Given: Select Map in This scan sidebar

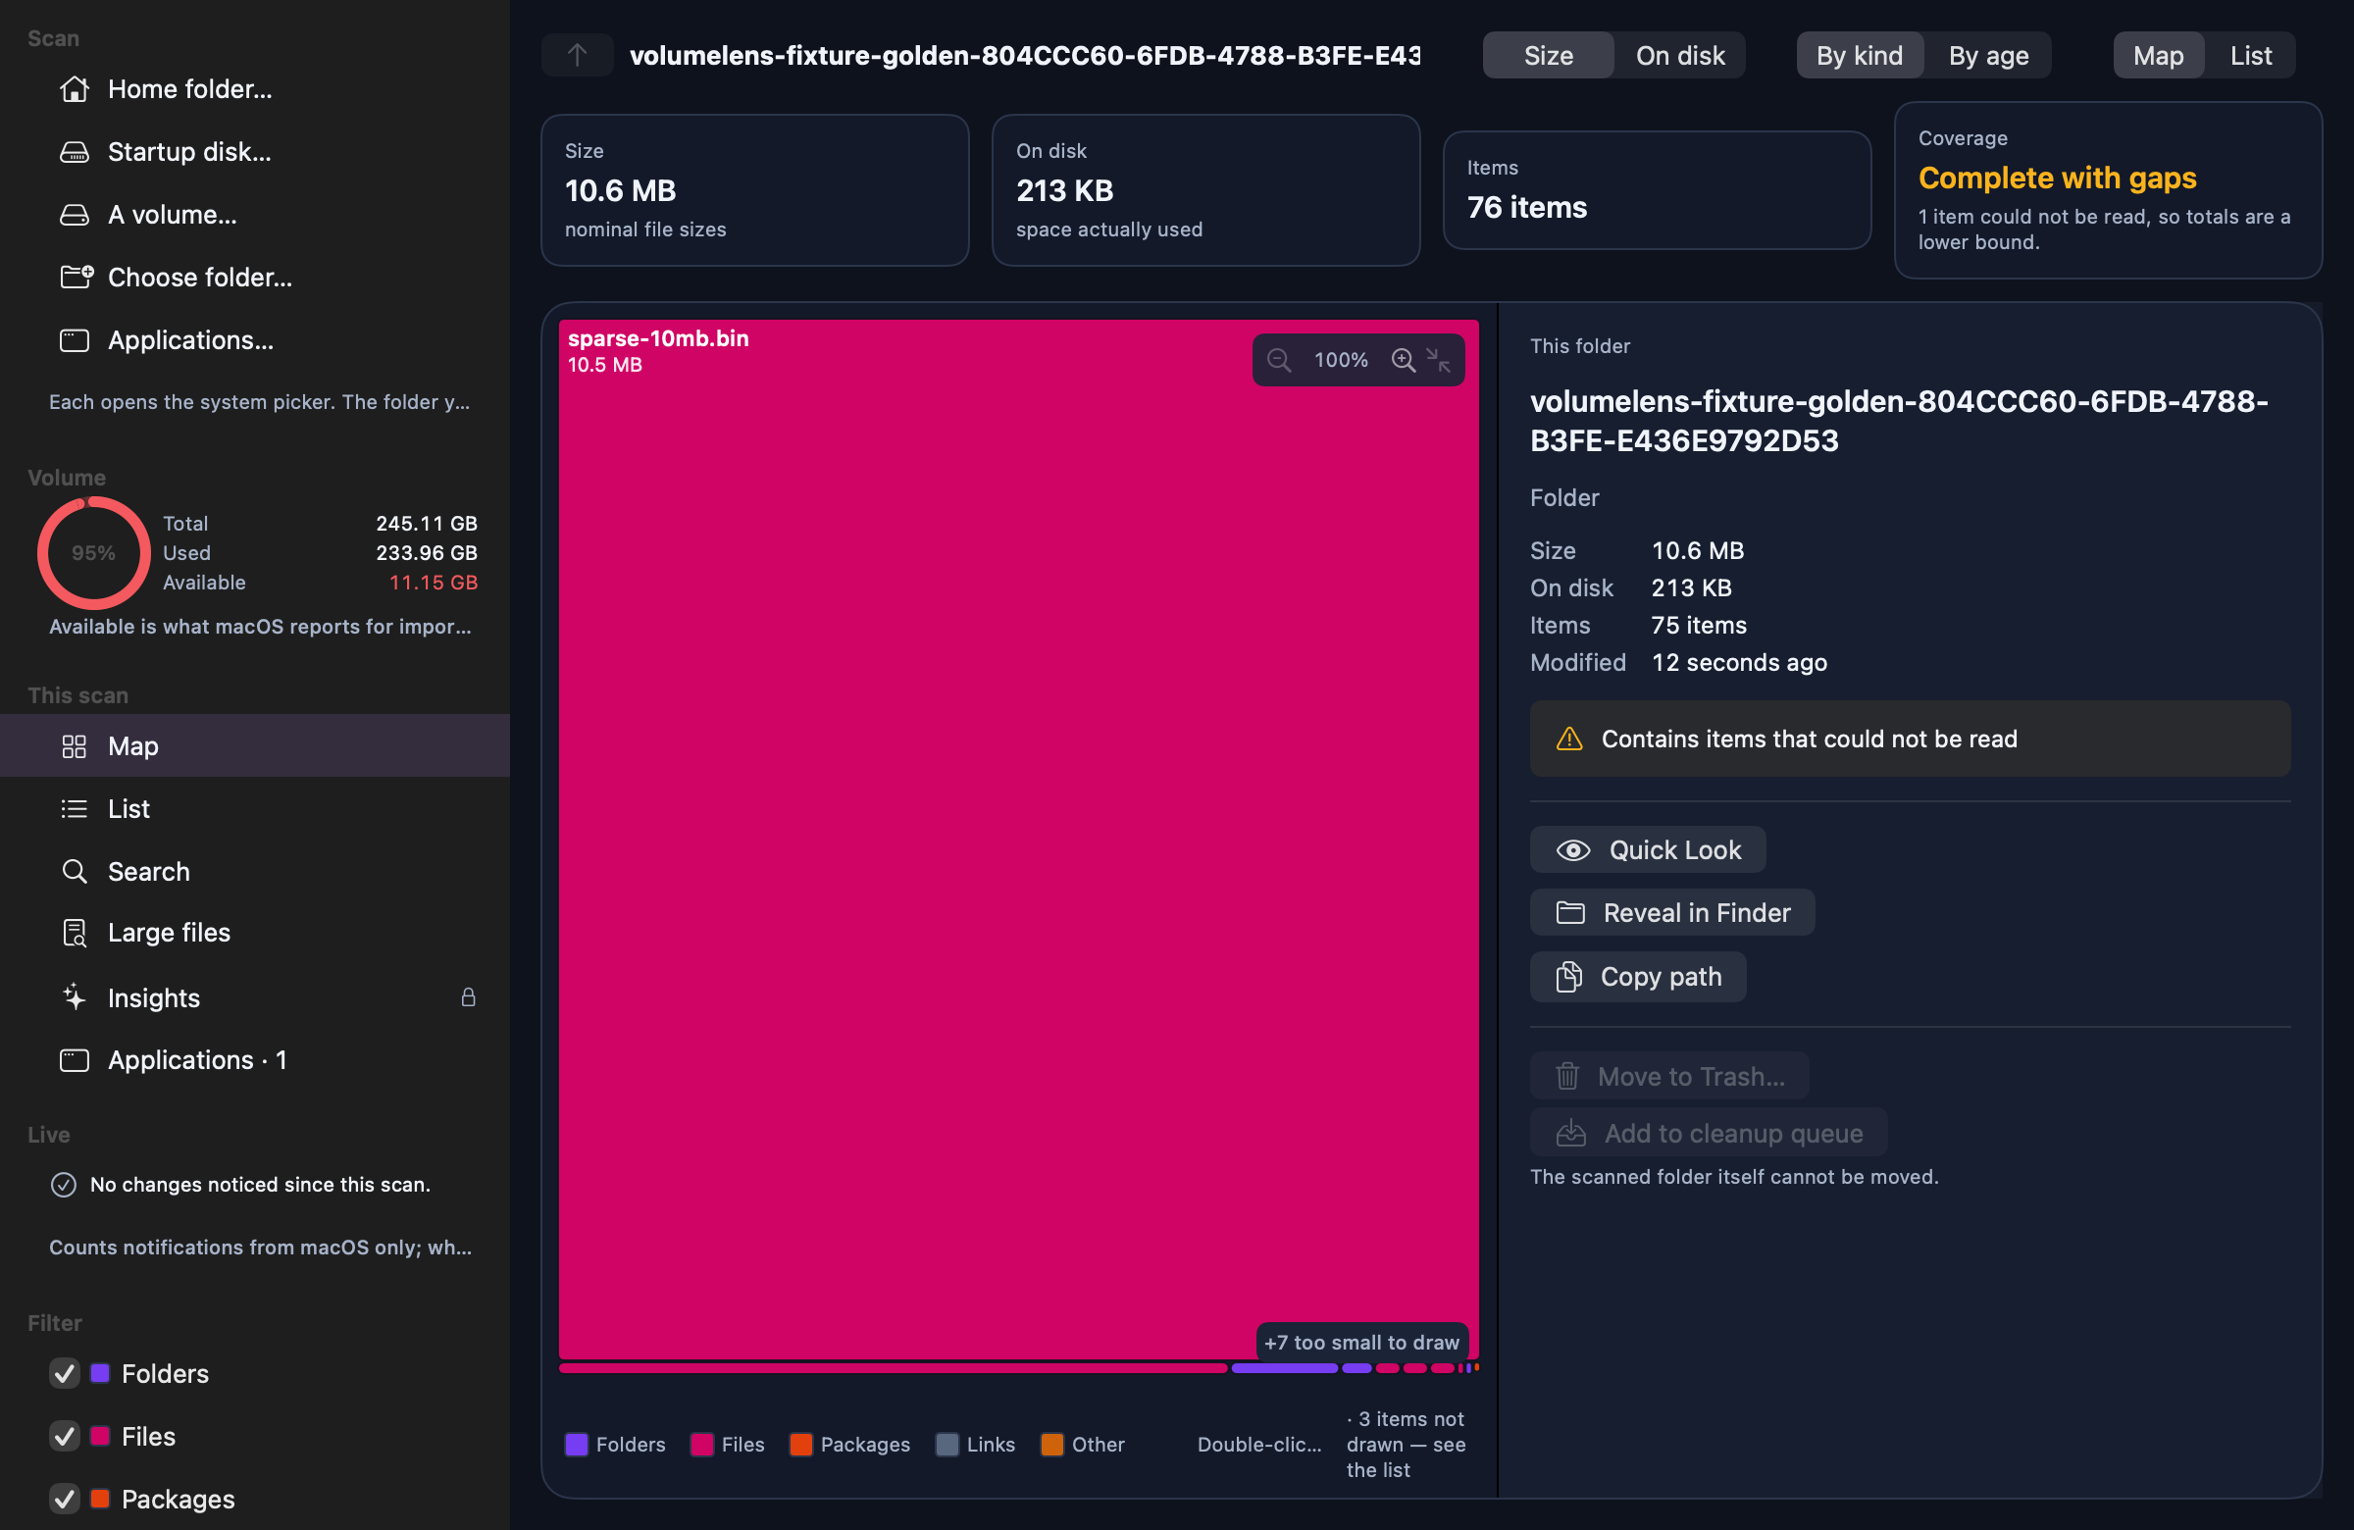Looking at the screenshot, I should (255, 745).
